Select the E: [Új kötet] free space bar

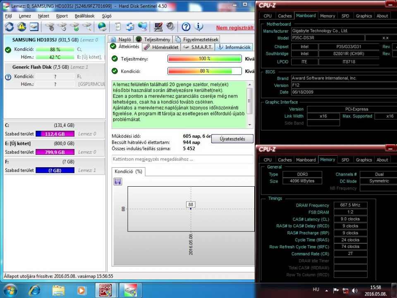pos(55,152)
